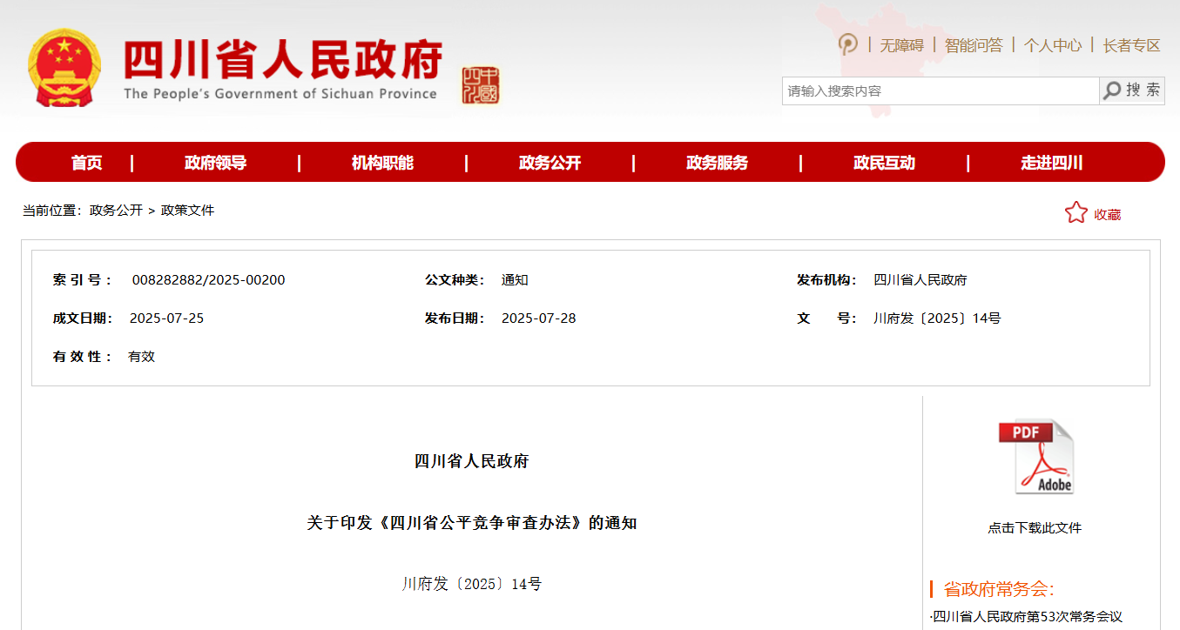Viewport: 1180px width, 630px height.
Task: Switch to 长者专区 mode
Action: point(1131,45)
